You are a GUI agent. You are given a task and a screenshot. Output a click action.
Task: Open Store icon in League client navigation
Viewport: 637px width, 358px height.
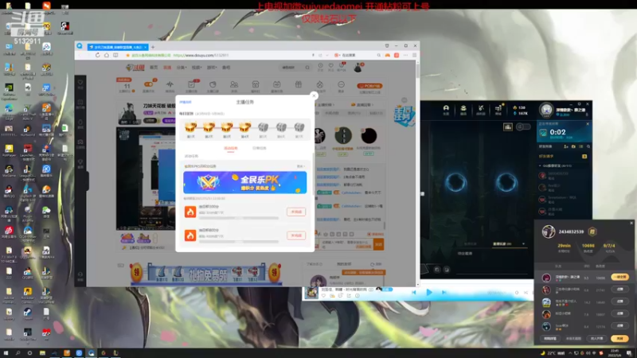pyautogui.click(x=498, y=108)
